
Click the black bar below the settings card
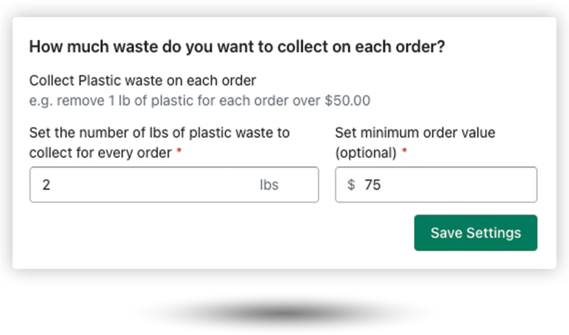(x=284, y=311)
